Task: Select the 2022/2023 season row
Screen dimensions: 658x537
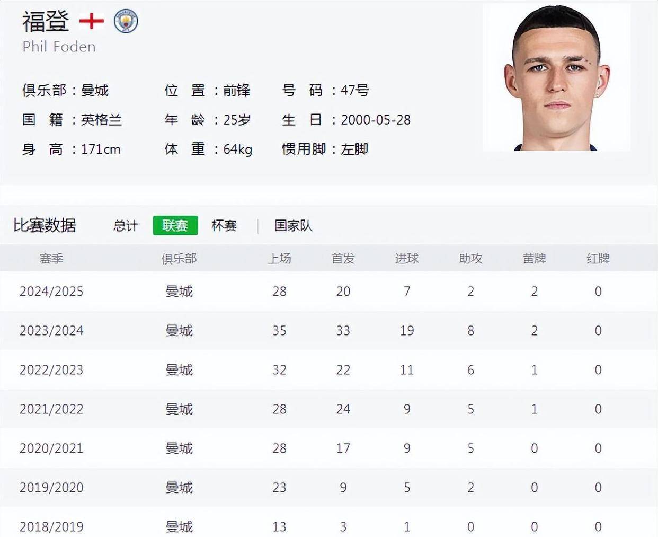Action: click(329, 370)
